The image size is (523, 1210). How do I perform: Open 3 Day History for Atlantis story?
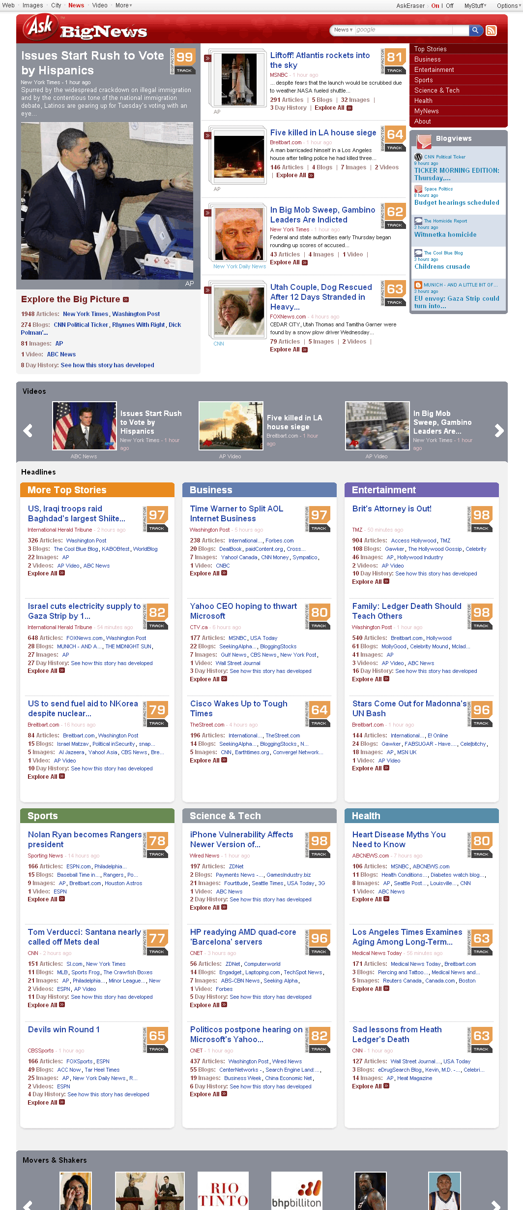pos(288,108)
